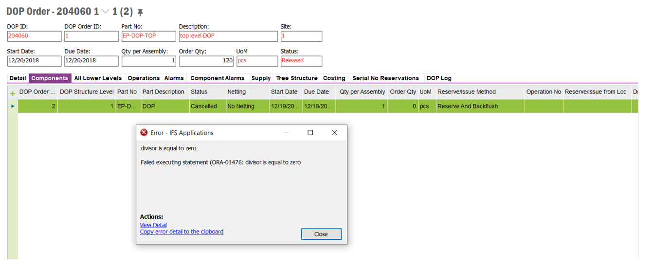This screenshot has height=269, width=653.
Task: Focus the Part No field EP-DOP-TOP
Action: 148,36
